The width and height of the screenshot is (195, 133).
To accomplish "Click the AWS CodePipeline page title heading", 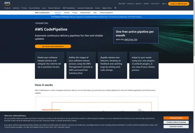I will [51, 29].
